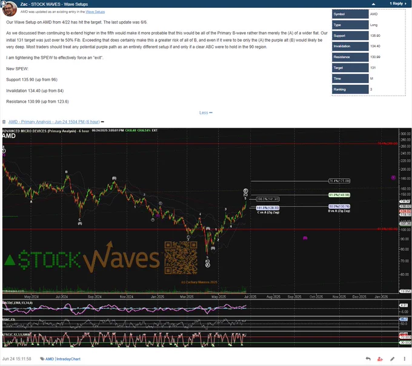Screen dimensions: 412x366
Task: Click the Symbol field label
Action: pyautogui.click(x=350, y=14)
